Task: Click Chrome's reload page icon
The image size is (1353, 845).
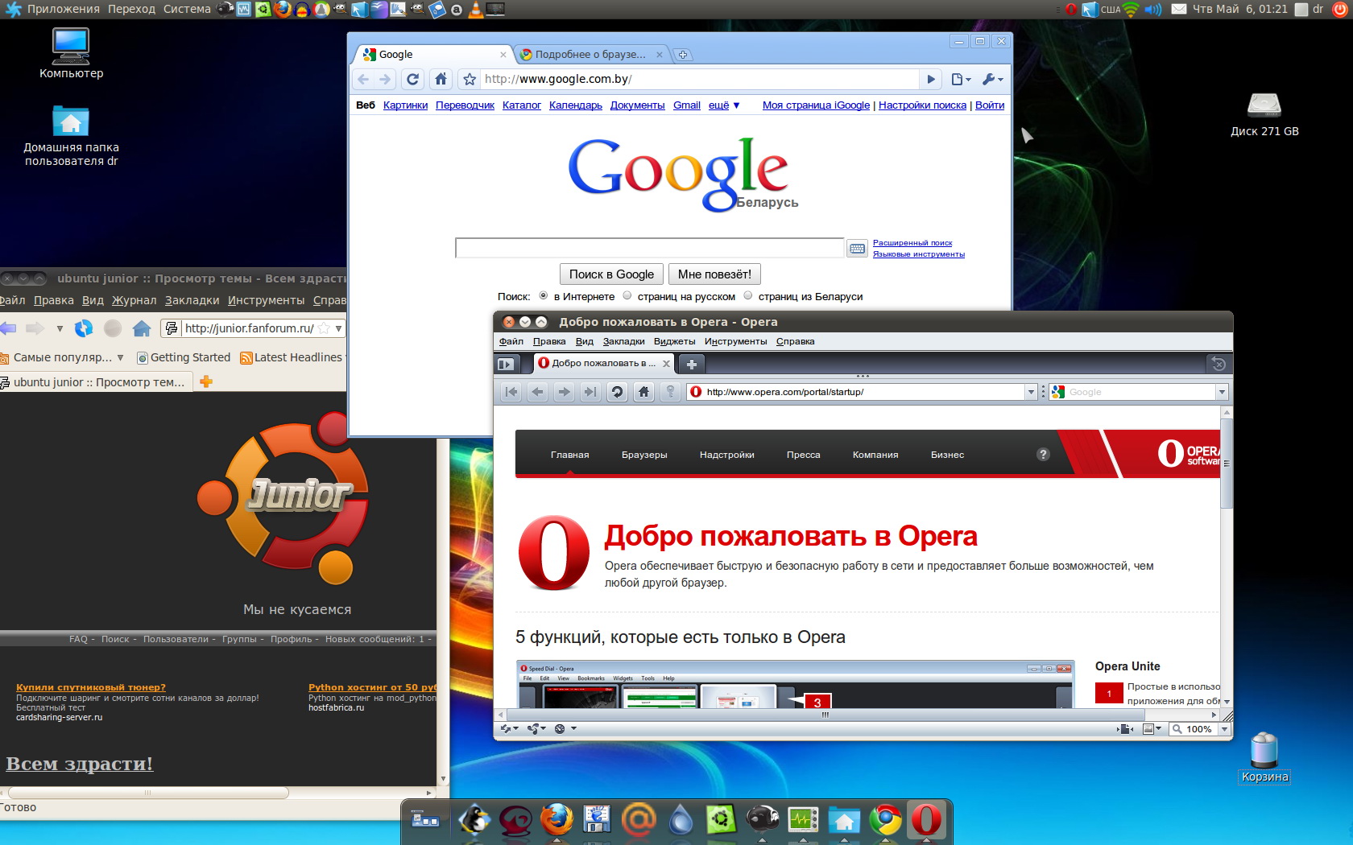Action: click(x=413, y=79)
